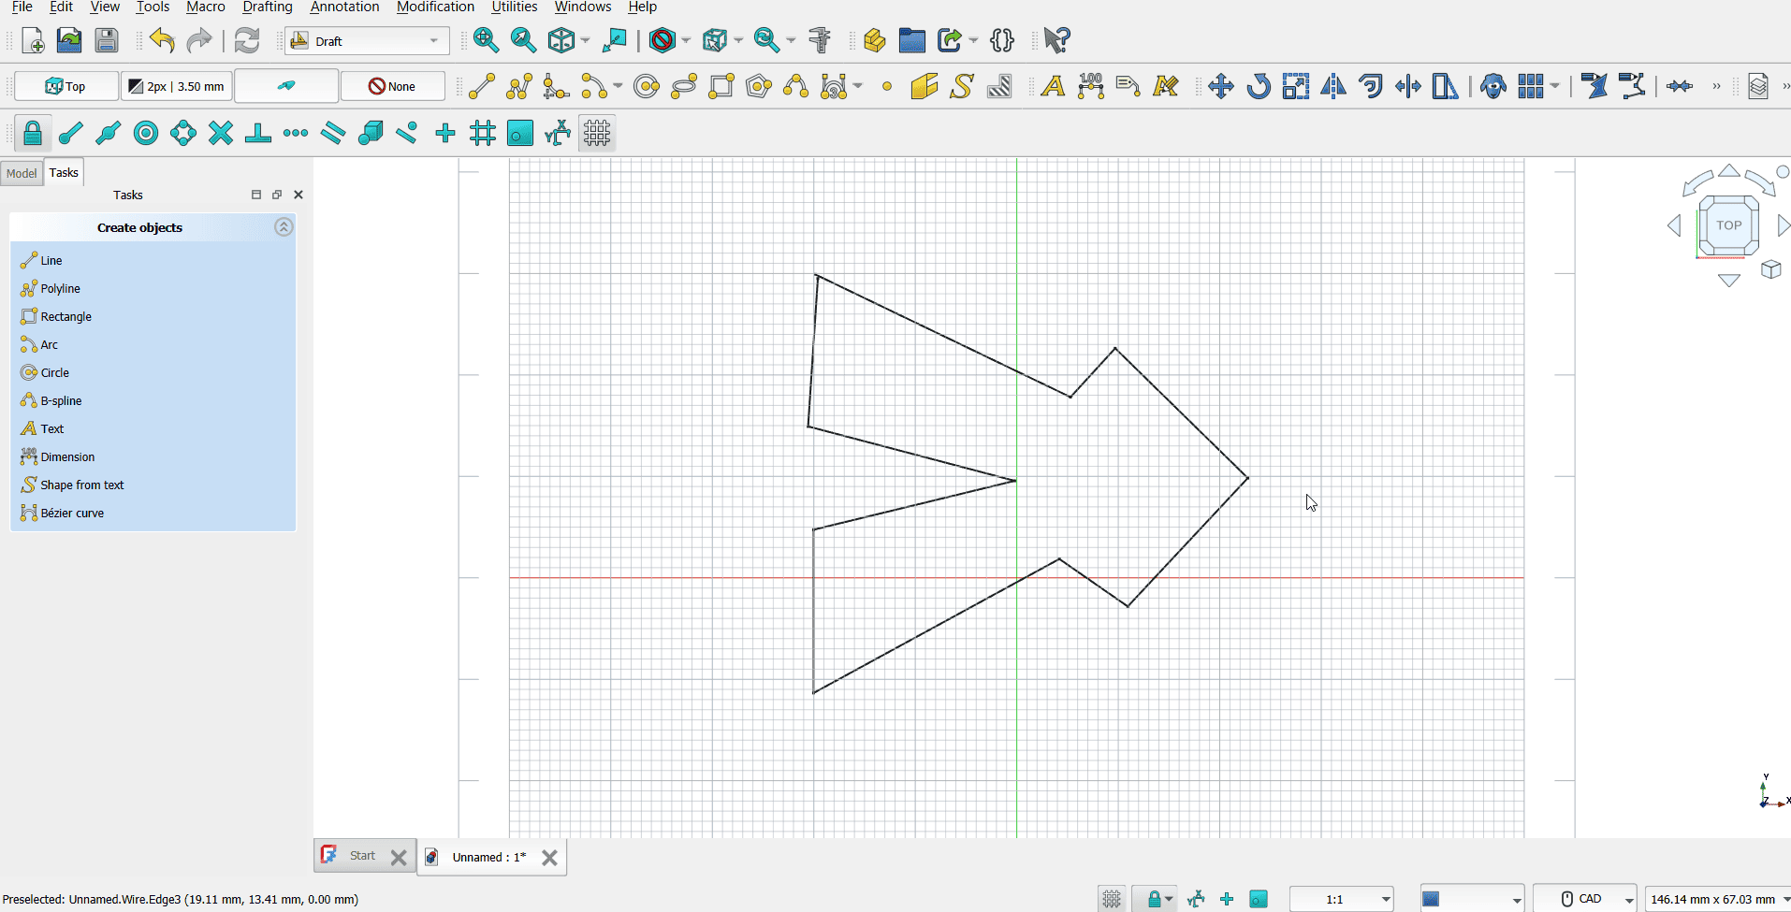
Task: Open the dimensions 146.14 mm x 67.03 mm dropdown
Action: 1718,899
